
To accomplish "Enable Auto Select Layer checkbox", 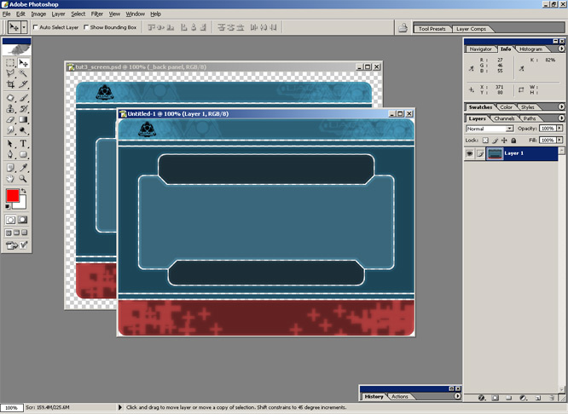I will click(36, 27).
